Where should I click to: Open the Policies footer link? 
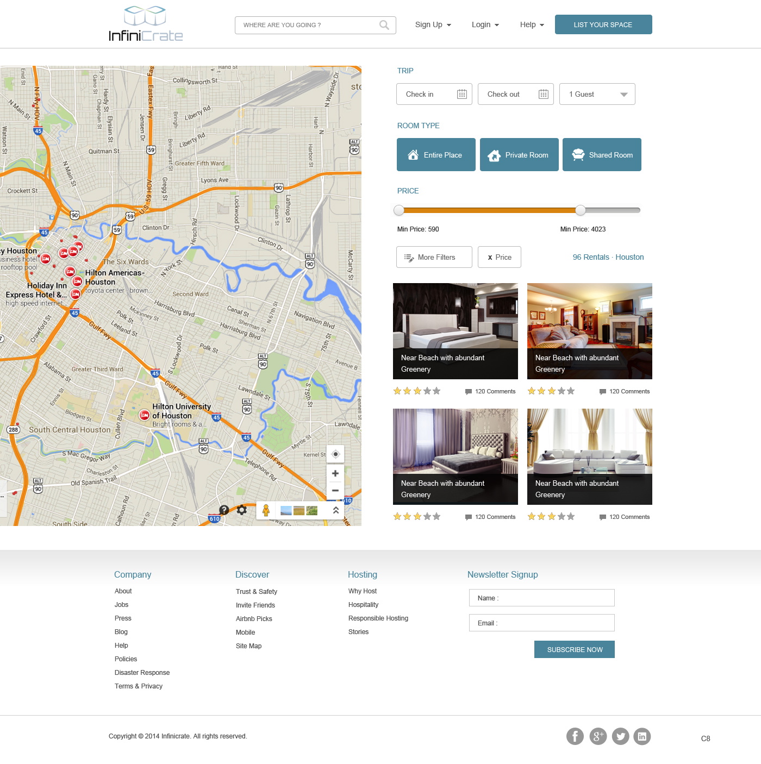click(x=126, y=659)
